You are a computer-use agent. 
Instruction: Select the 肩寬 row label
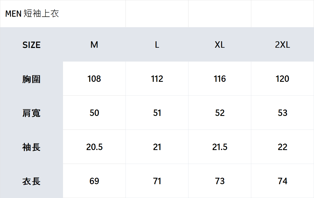tap(32, 113)
